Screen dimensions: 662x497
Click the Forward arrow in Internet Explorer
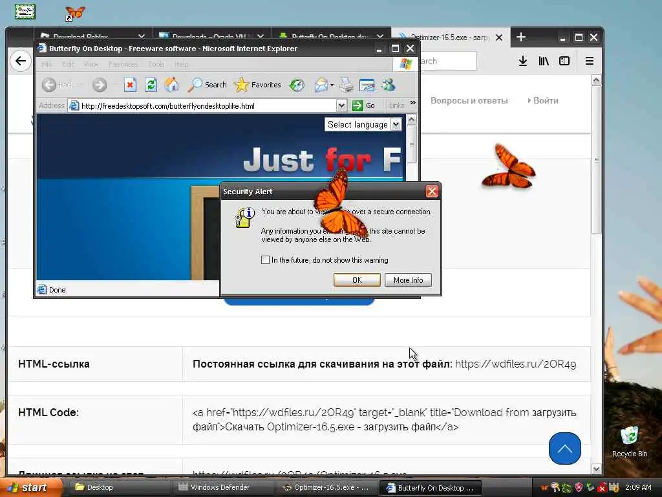click(100, 85)
